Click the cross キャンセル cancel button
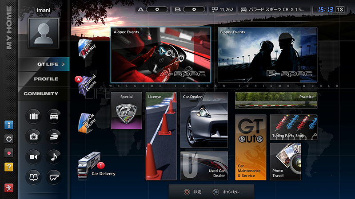 tap(226, 192)
